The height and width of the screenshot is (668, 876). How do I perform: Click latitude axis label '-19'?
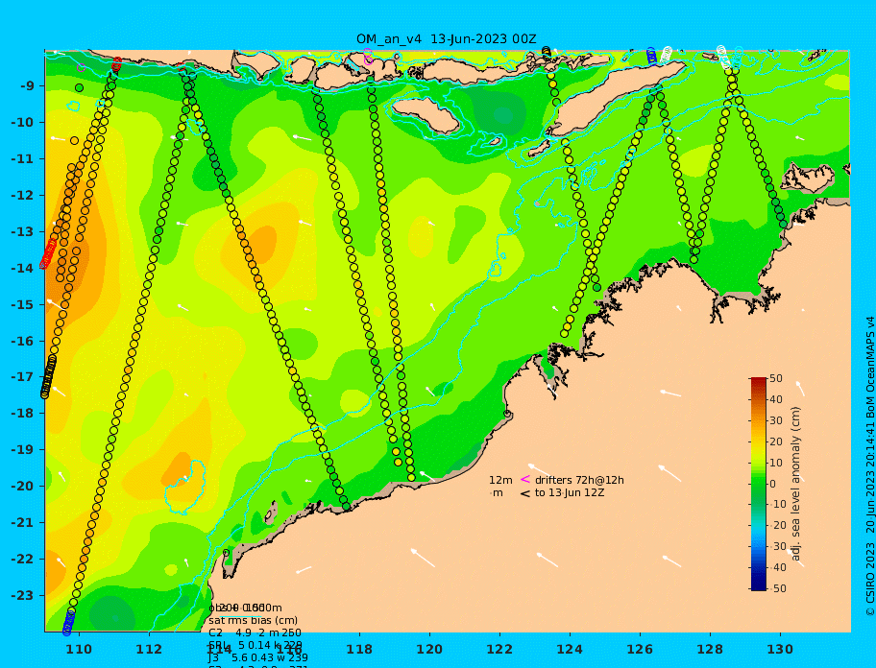click(x=22, y=450)
